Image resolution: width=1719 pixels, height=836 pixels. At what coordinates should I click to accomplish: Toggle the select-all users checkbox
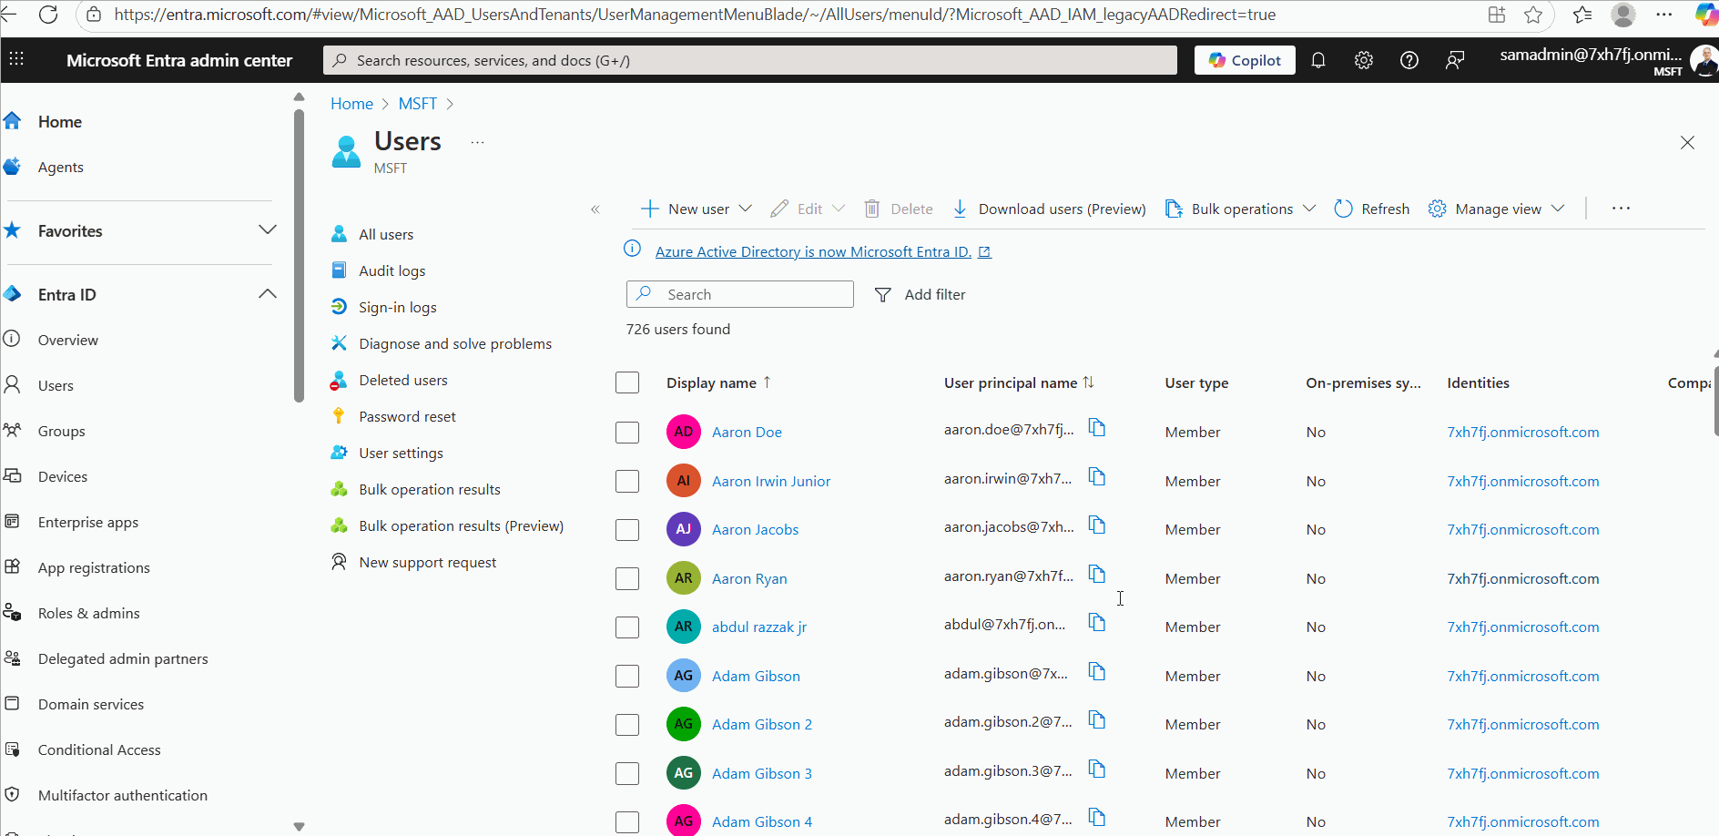tap(627, 382)
